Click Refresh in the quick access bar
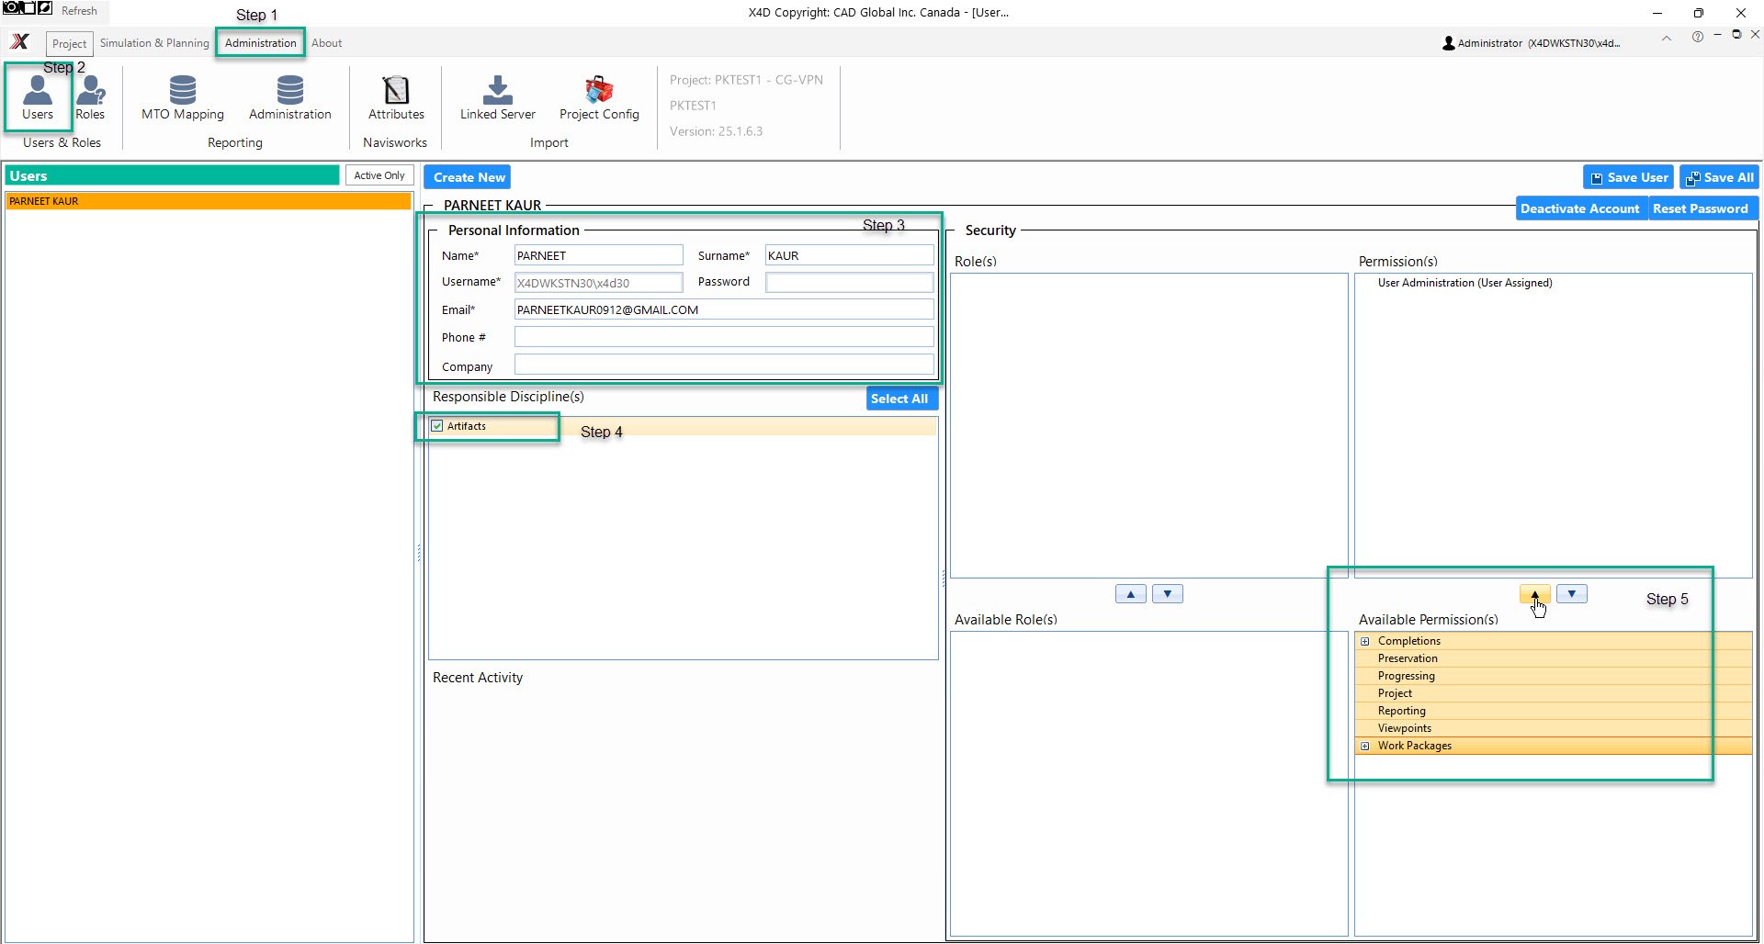Screen dimensions: 1764x944 (79, 11)
